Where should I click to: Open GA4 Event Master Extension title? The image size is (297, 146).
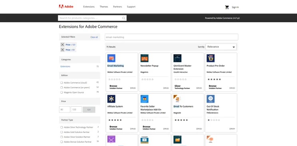pos(182,67)
